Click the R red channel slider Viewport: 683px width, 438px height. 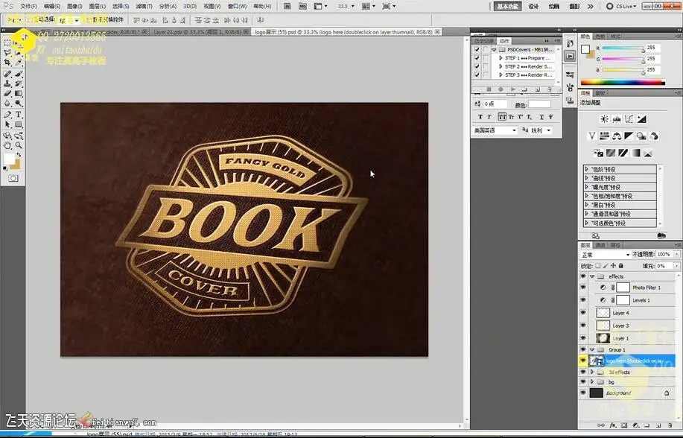[x=623, y=48]
